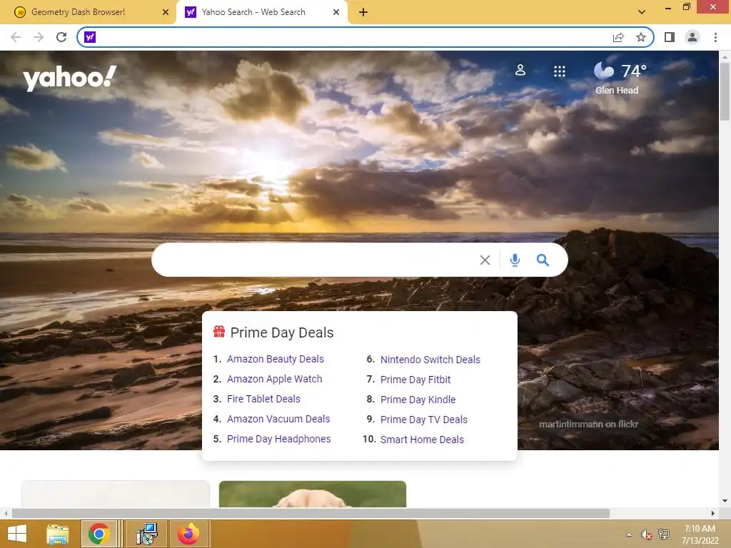Open the Windows Start menu
The image size is (731, 548).
[x=17, y=534]
